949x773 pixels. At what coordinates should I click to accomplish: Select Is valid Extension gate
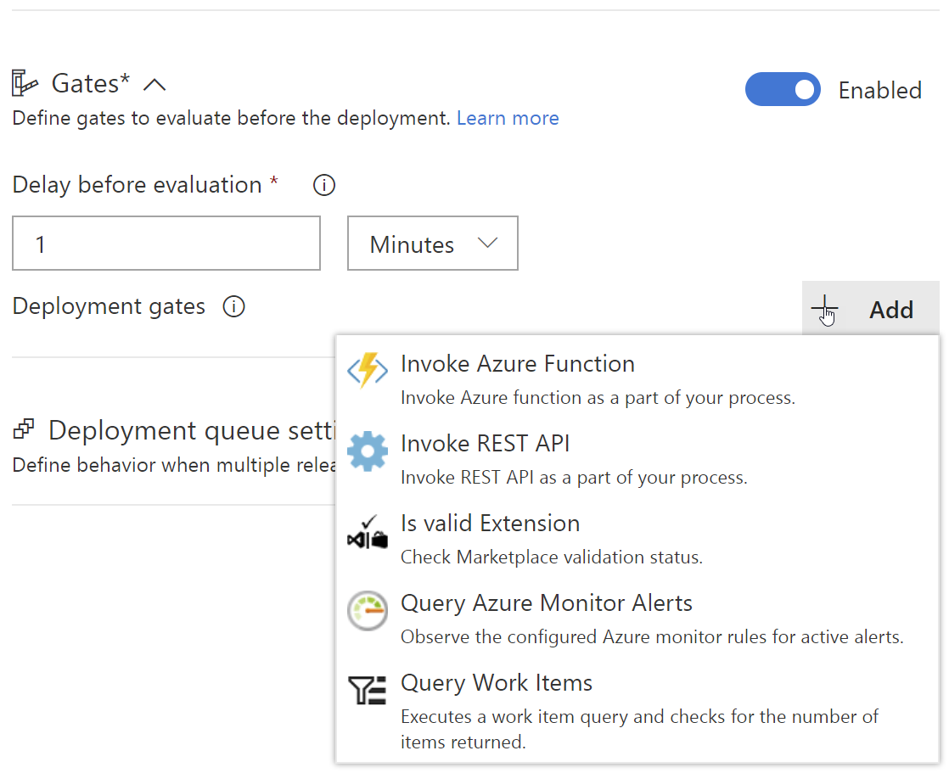(637, 539)
